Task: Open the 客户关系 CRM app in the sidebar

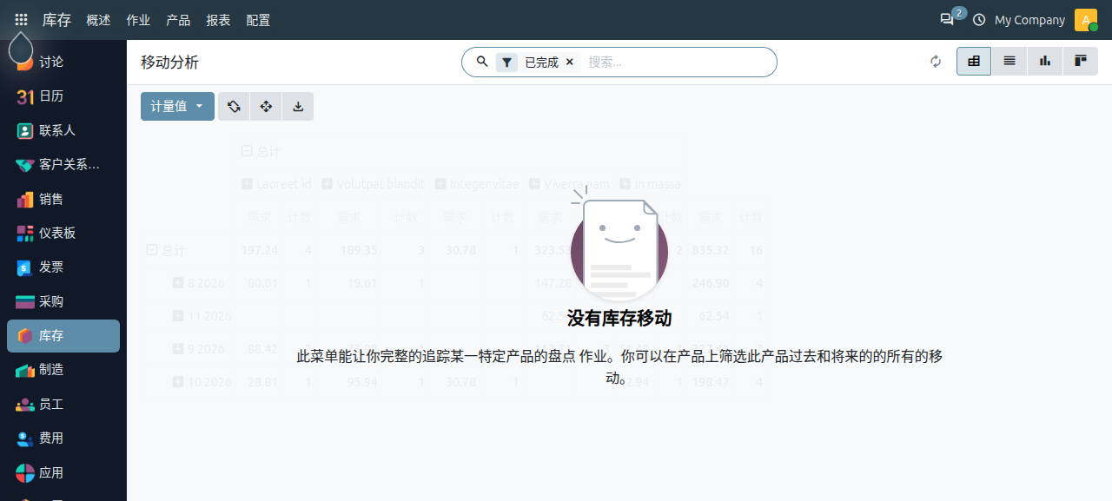Action: coord(63,164)
